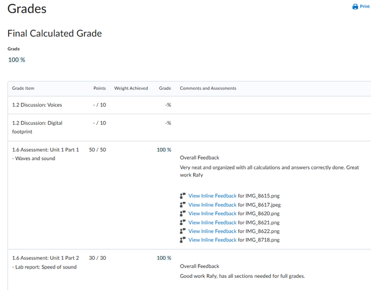Open View Inline Feedback for IMG_8621.png
The height and width of the screenshot is (290, 371).
(x=212, y=223)
